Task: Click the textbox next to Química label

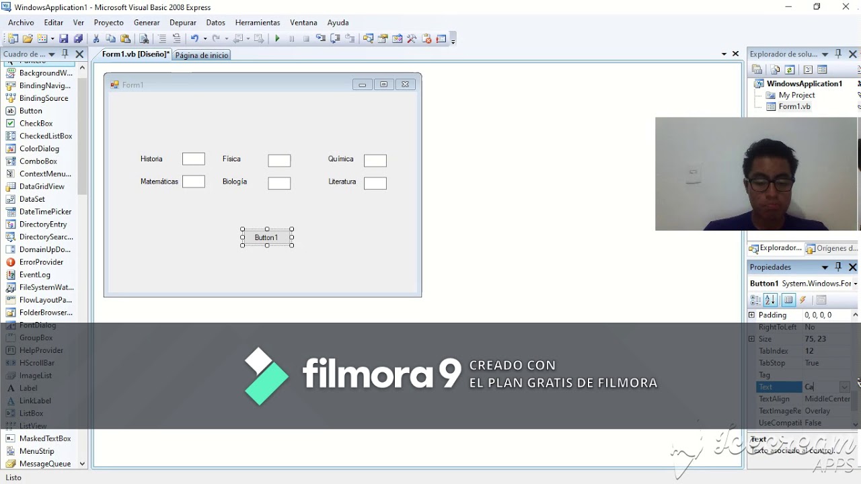Action: click(375, 160)
